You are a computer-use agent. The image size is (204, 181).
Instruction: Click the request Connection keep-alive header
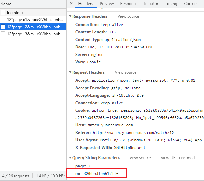[99, 103]
